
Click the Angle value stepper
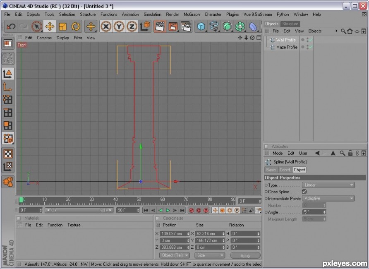click(x=324, y=212)
